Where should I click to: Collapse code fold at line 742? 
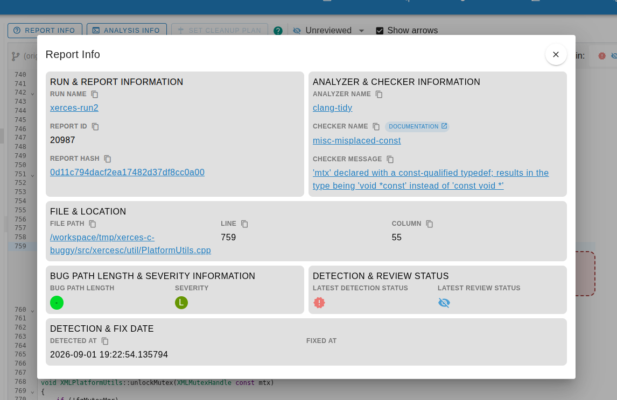32,94
